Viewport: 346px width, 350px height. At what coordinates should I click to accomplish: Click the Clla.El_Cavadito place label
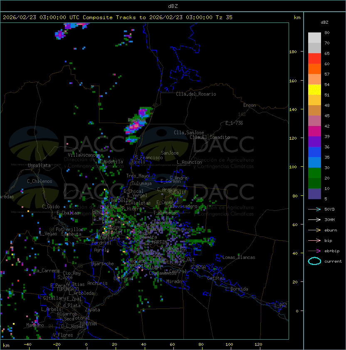point(210,137)
